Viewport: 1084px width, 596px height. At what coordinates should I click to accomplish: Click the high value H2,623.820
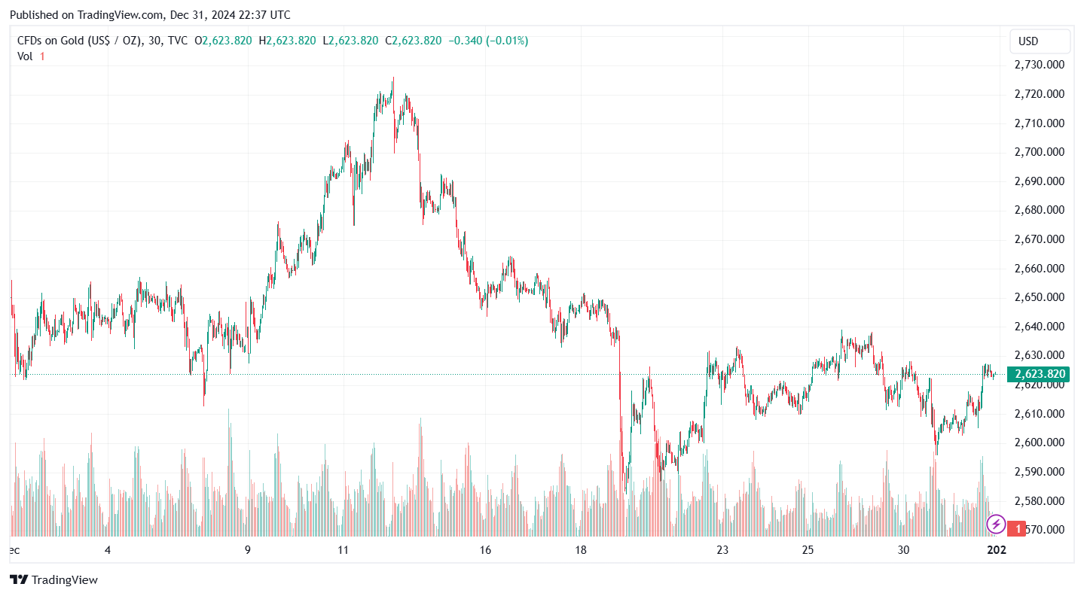pos(287,41)
